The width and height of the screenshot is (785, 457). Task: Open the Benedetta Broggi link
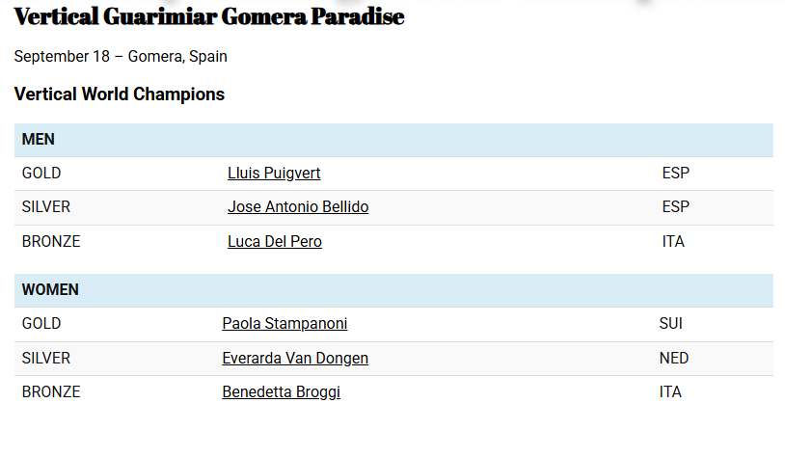tap(282, 392)
